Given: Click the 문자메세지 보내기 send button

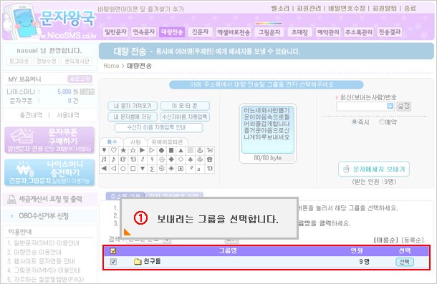Looking at the screenshot, I should (x=374, y=169).
